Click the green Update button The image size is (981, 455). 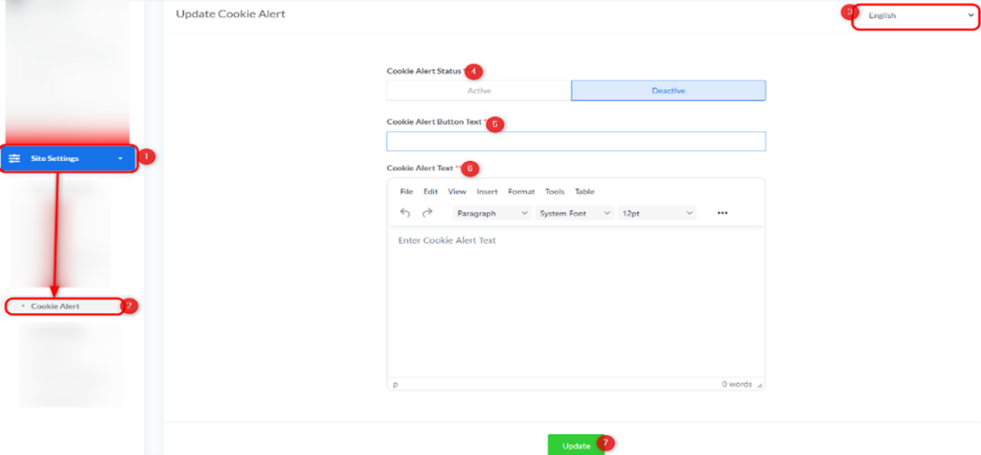576,445
